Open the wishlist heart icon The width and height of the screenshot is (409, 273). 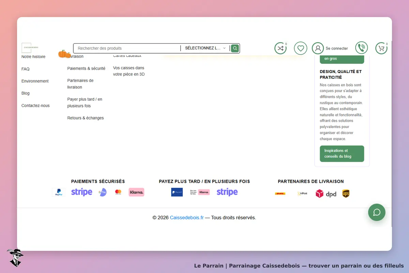click(x=301, y=48)
